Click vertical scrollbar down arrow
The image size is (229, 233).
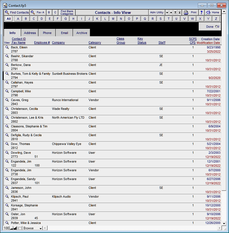(x=224, y=223)
